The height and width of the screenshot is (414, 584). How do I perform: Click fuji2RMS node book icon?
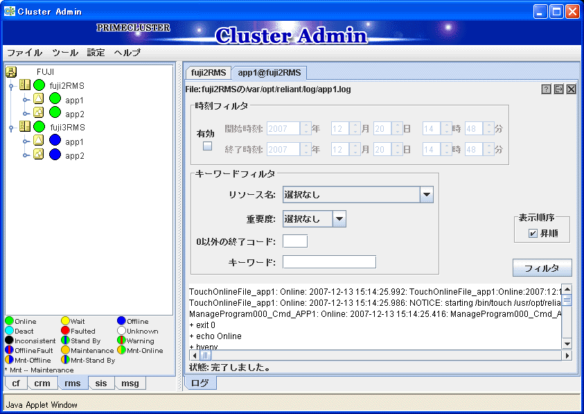click(x=25, y=85)
